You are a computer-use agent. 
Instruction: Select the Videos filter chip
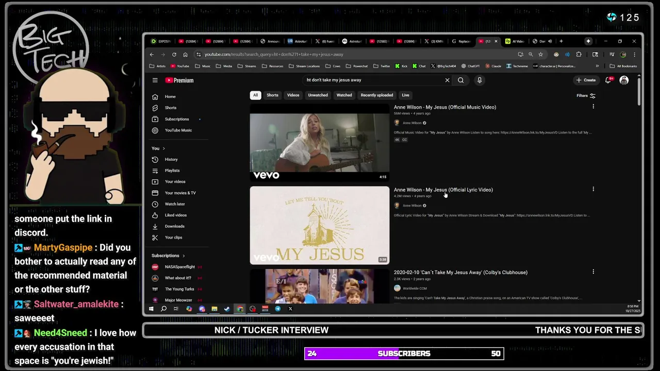click(x=293, y=95)
